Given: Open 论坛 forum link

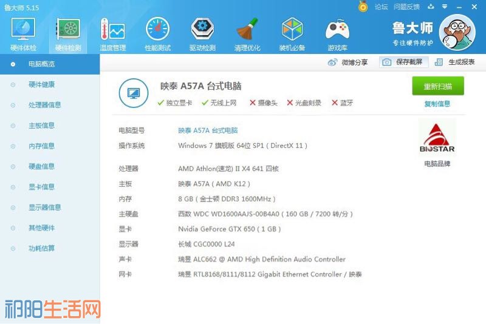Looking at the screenshot, I should [381, 7].
